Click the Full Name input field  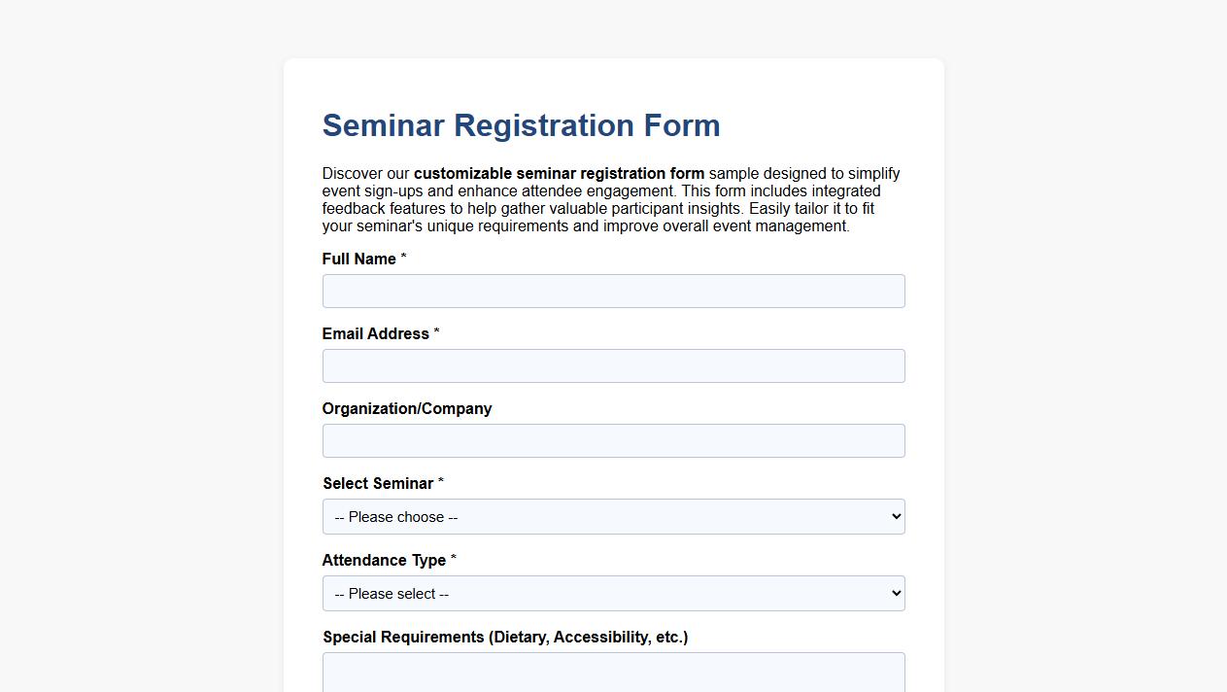coord(613,291)
